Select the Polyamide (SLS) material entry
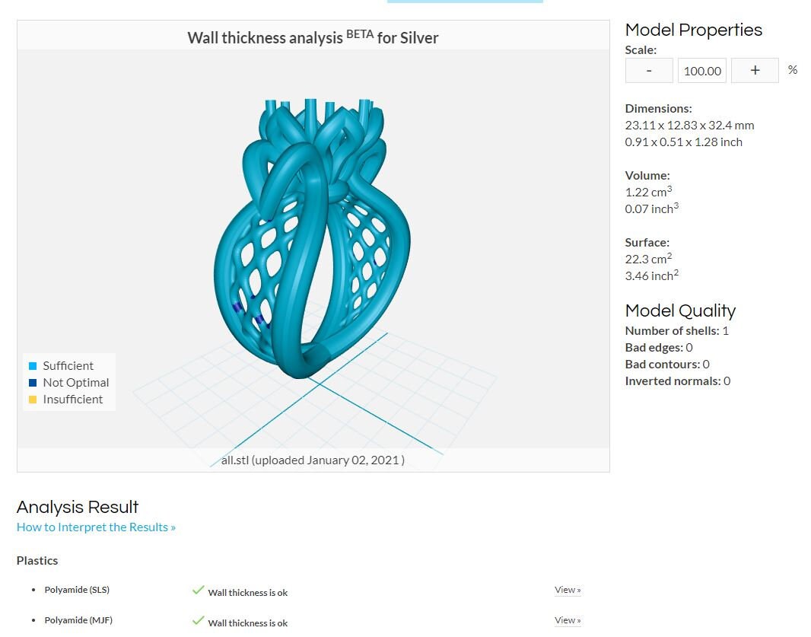 point(77,589)
